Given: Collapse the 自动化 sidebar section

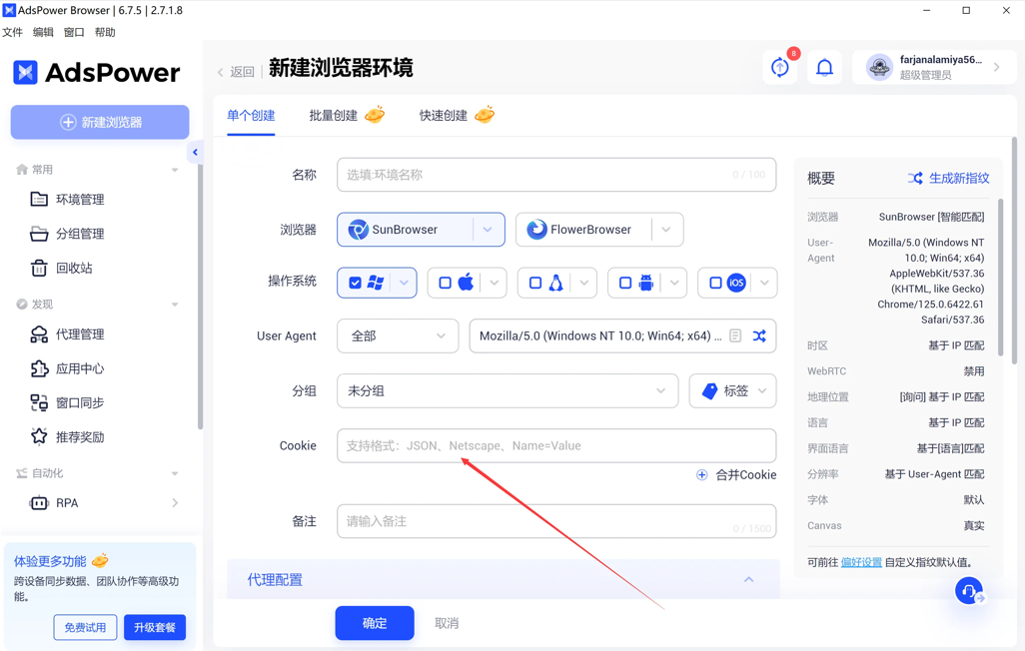Looking at the screenshot, I should (x=175, y=473).
